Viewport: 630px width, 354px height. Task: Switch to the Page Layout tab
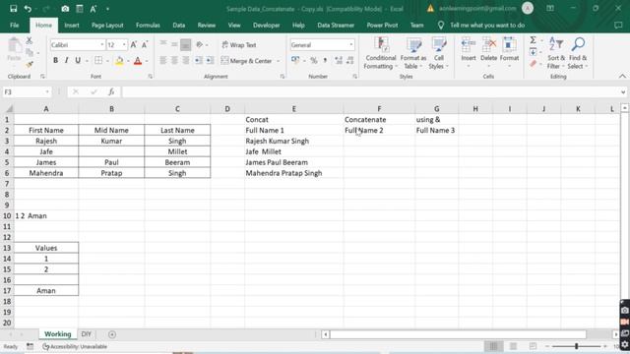pos(107,26)
